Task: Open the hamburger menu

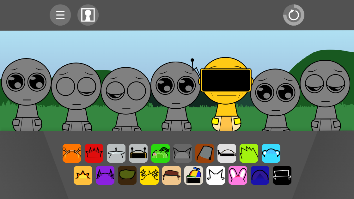Action: point(60,15)
